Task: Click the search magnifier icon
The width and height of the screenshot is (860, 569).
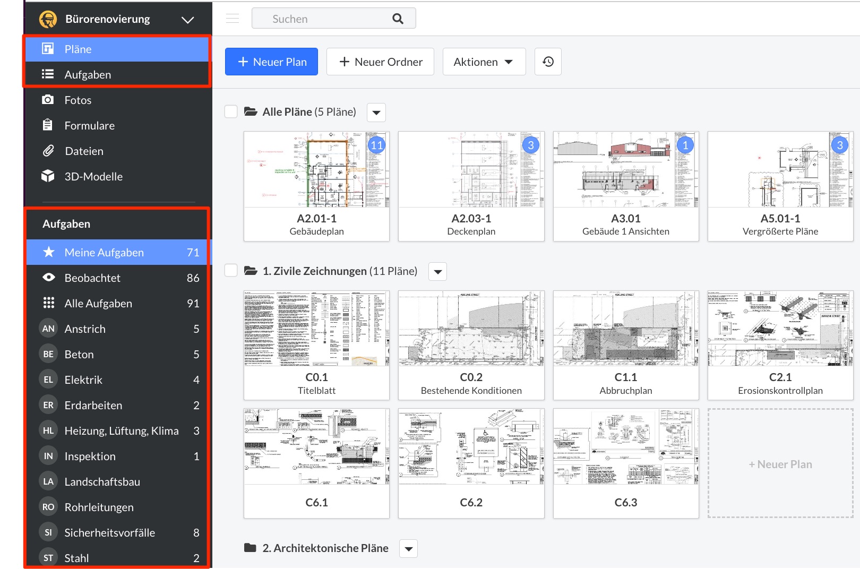Action: [398, 19]
